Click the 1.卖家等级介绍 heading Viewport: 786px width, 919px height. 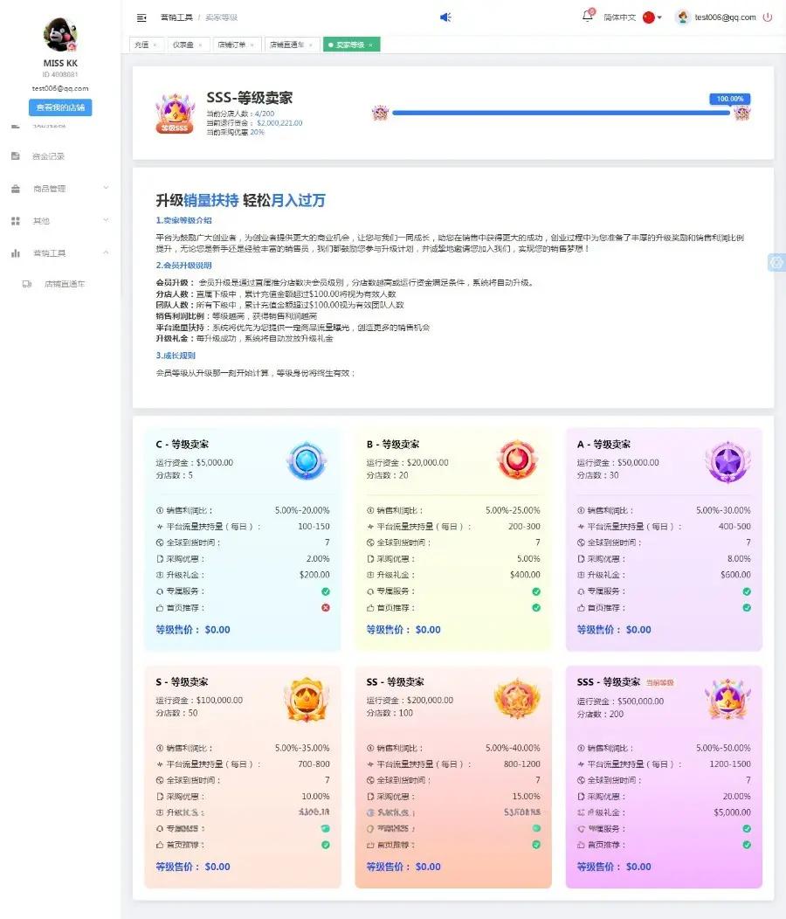pos(183,220)
